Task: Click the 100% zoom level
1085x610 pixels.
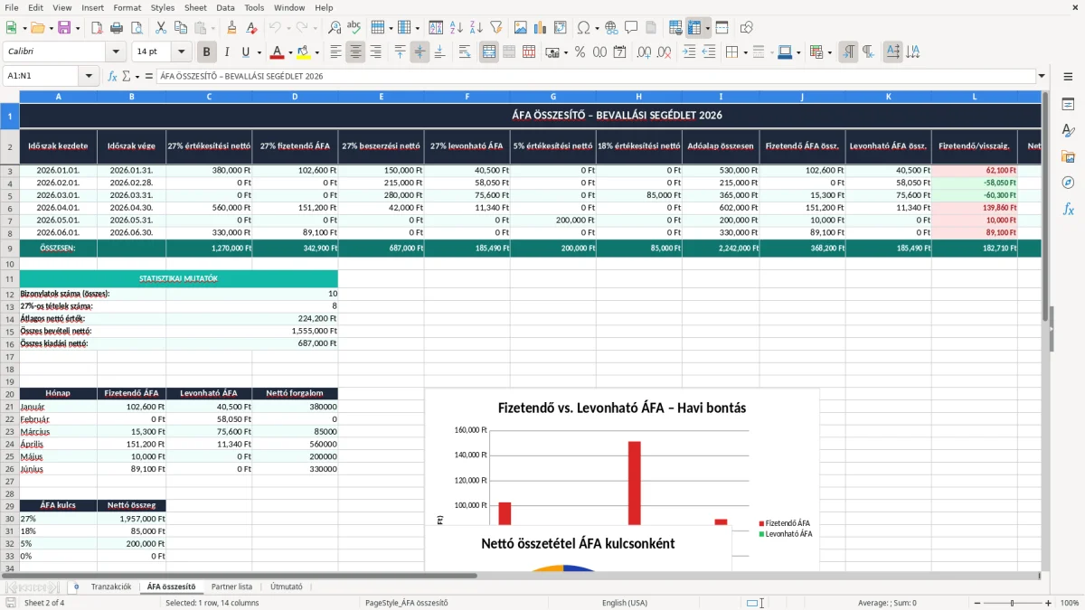Action: [x=1069, y=603]
